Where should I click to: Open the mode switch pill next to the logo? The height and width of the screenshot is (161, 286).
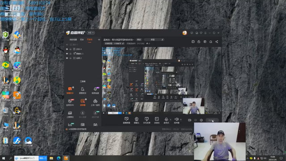pyautogui.click(x=91, y=33)
